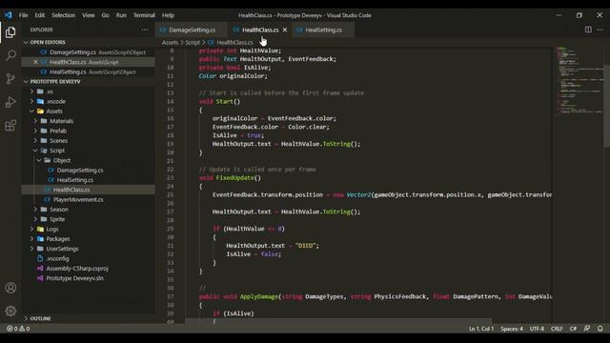Open the View menu
Viewport: 610px width, 343px height.
point(89,15)
